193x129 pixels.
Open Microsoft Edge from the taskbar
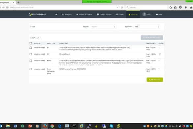60,126
